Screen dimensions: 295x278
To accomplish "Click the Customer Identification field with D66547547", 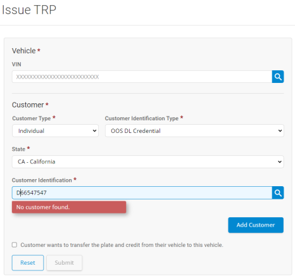I will (142, 193).
